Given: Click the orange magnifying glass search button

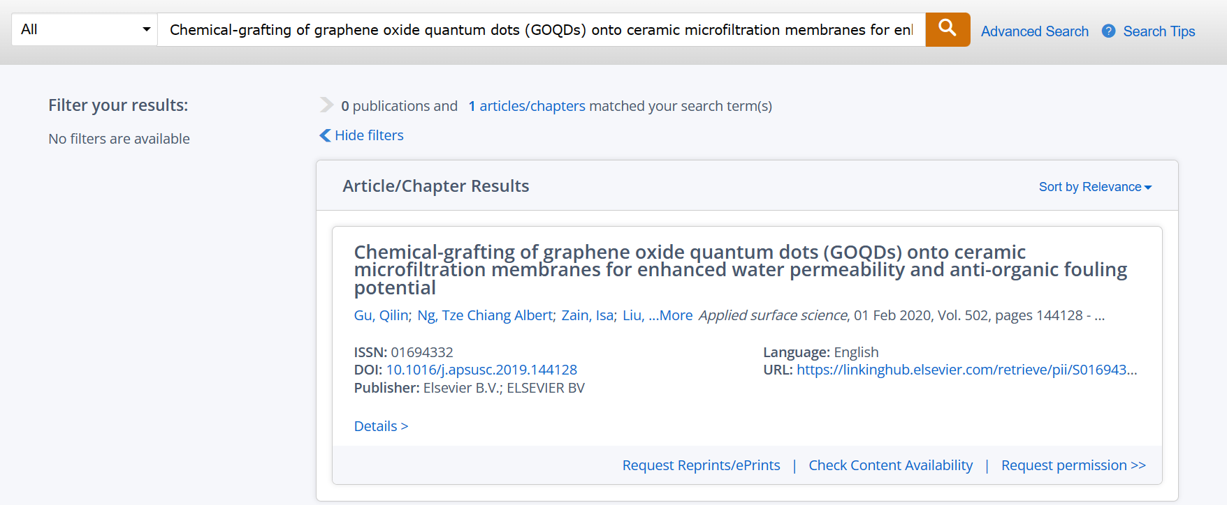Looking at the screenshot, I should (948, 29).
